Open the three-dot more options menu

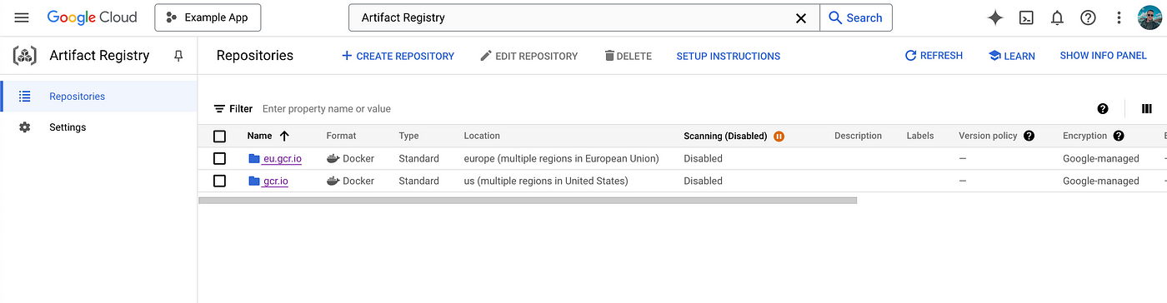(x=1119, y=17)
